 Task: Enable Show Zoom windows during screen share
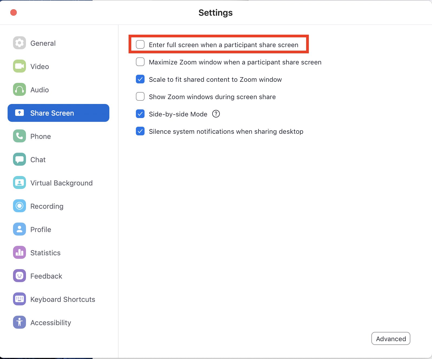pos(140,96)
